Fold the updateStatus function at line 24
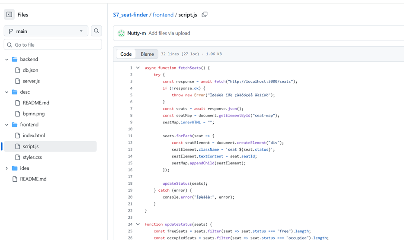 click(x=138, y=224)
